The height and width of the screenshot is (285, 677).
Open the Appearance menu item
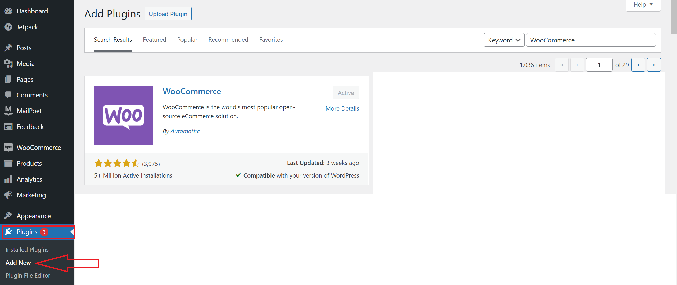(x=37, y=216)
